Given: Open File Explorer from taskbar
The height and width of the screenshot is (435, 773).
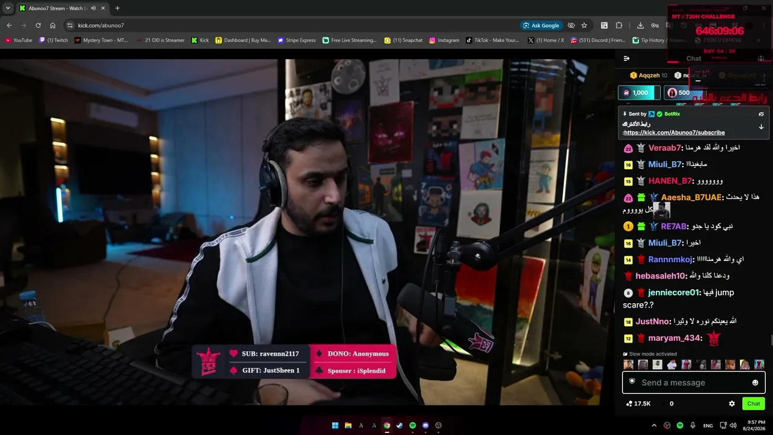Looking at the screenshot, I should pyautogui.click(x=348, y=425).
